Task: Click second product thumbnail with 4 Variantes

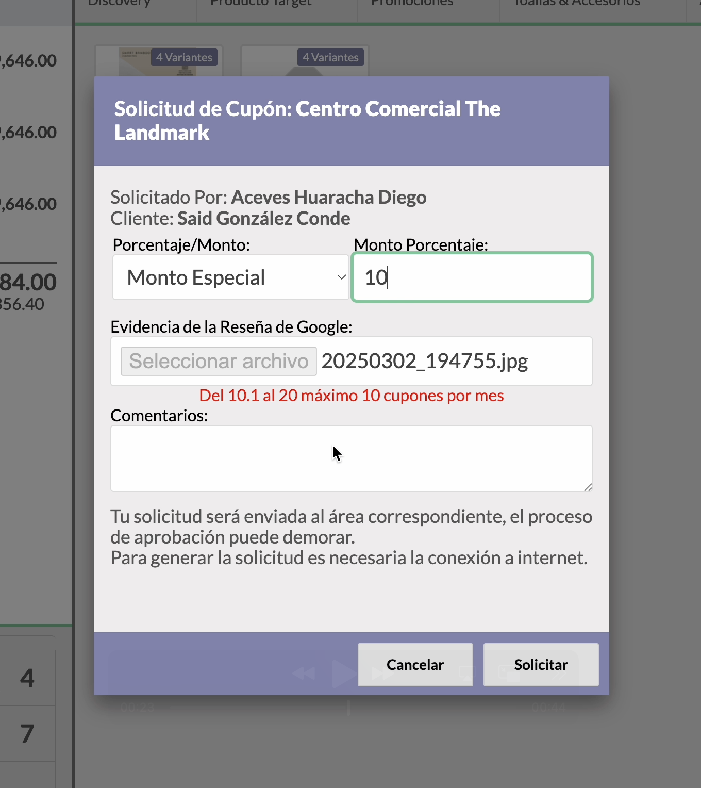Action: click(x=305, y=61)
